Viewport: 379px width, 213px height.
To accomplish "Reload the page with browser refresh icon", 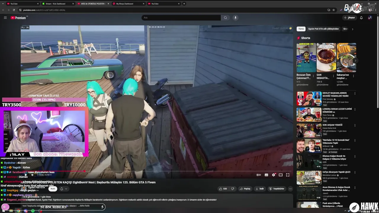I will [x=14, y=10].
